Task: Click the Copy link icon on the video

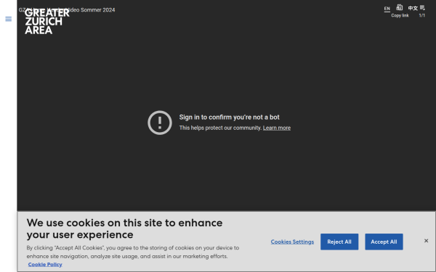Action: (x=400, y=7)
